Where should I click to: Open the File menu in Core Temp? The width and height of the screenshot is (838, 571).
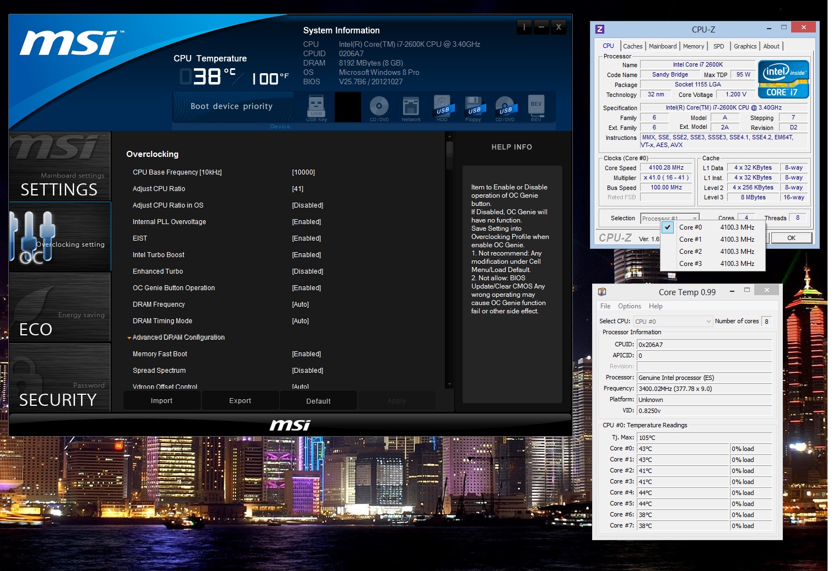pos(605,306)
